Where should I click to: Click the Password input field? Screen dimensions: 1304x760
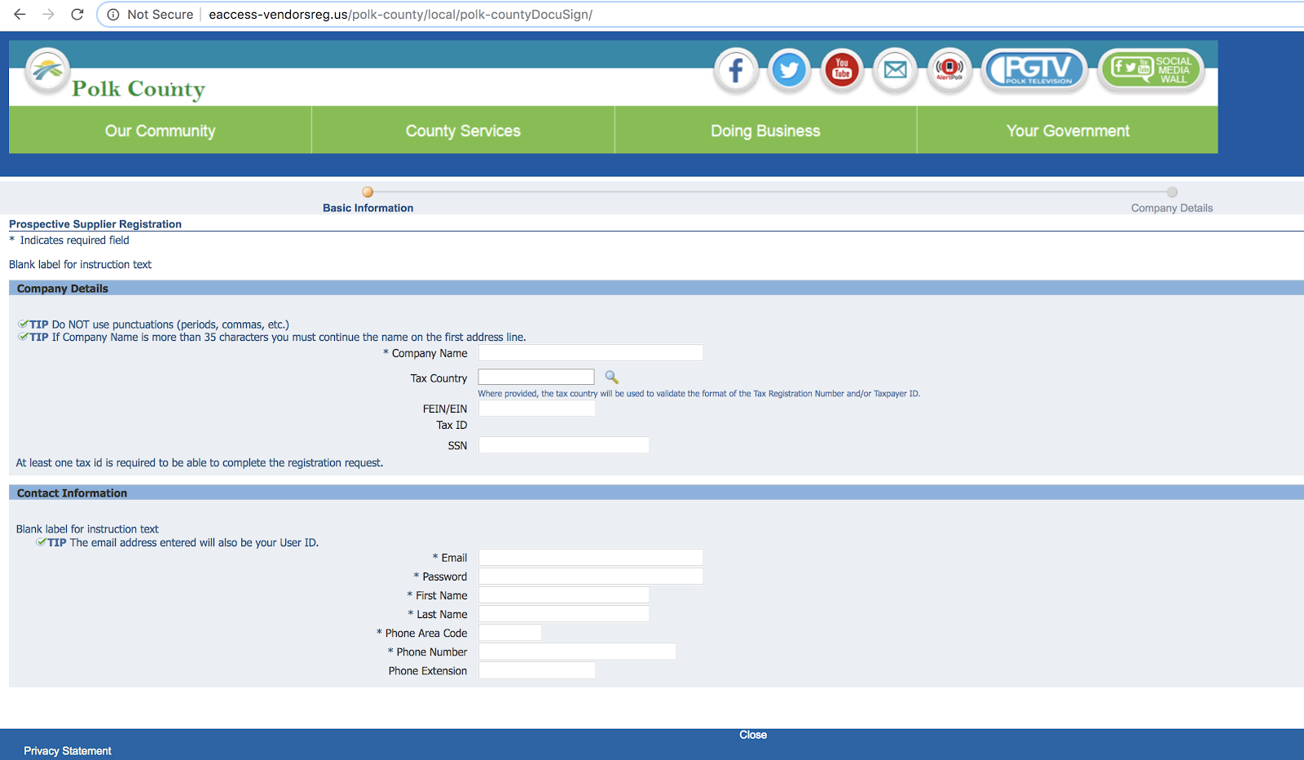tap(591, 577)
